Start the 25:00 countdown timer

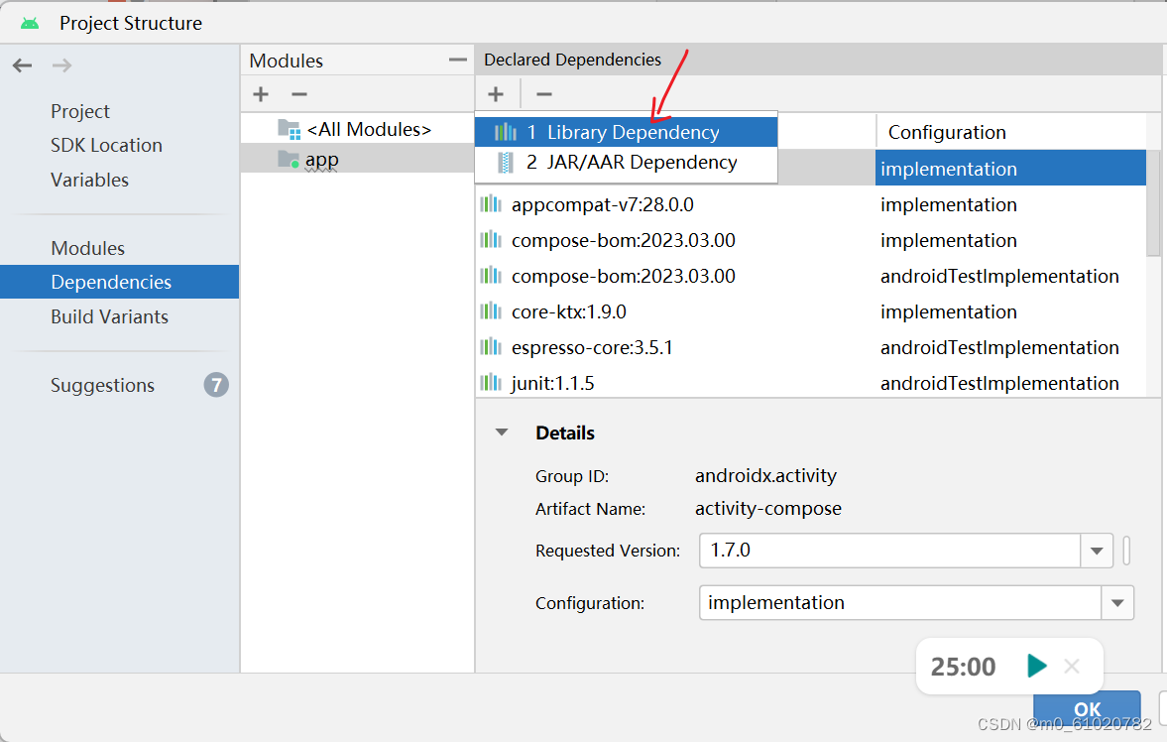1037,666
